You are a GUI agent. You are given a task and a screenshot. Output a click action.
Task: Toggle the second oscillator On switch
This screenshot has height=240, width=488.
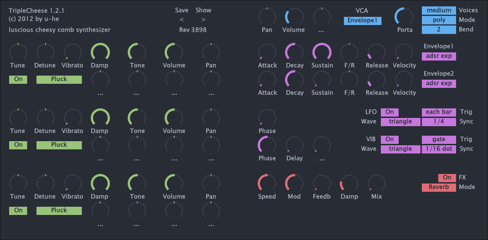[x=18, y=145]
